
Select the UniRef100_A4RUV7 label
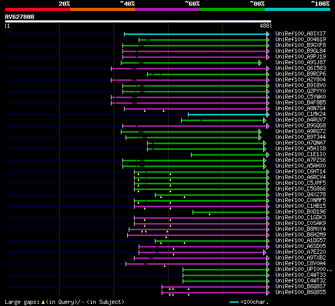point(300,120)
